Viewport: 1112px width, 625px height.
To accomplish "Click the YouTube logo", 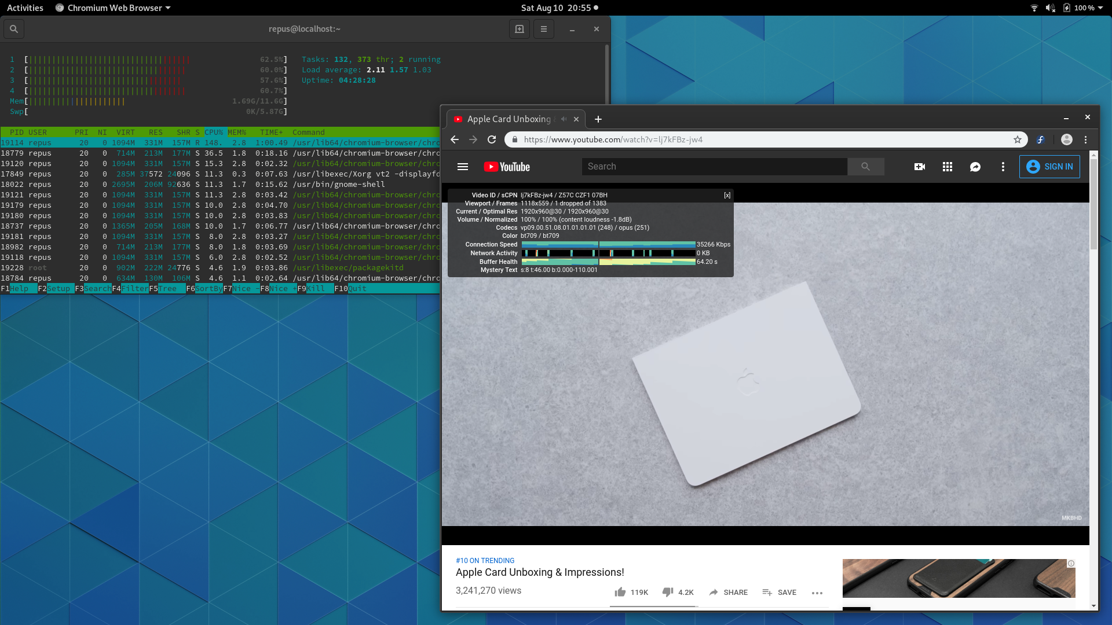I will click(x=507, y=167).
